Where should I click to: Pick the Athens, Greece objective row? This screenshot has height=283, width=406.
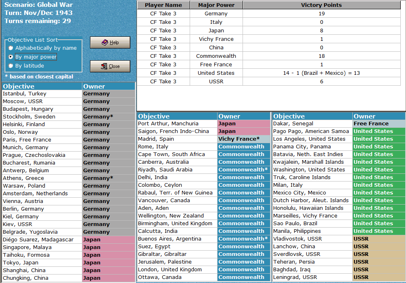42,178
